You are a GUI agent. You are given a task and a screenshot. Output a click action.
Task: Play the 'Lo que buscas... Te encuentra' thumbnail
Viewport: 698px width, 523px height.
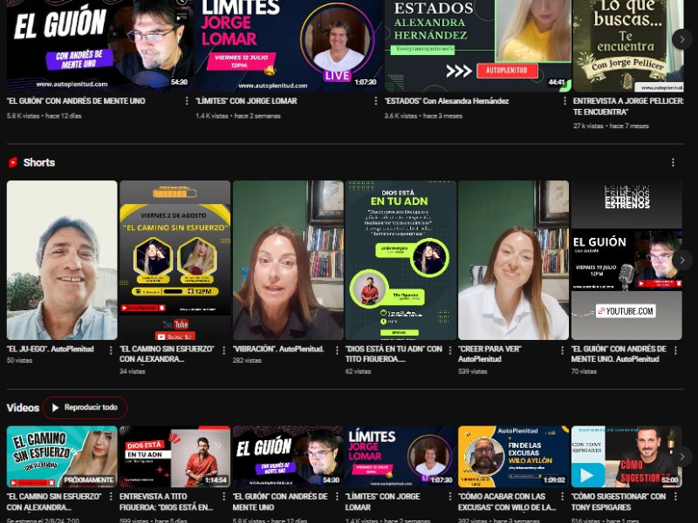[628, 44]
